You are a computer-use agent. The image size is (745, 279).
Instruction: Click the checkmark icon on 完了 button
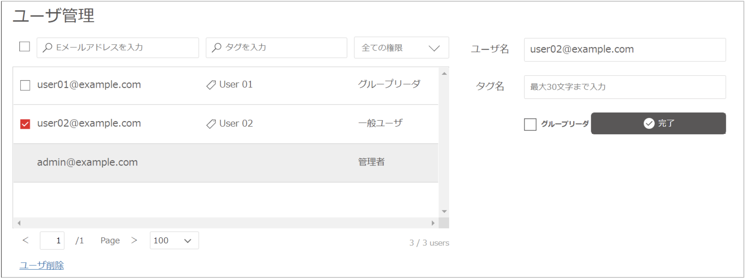649,123
